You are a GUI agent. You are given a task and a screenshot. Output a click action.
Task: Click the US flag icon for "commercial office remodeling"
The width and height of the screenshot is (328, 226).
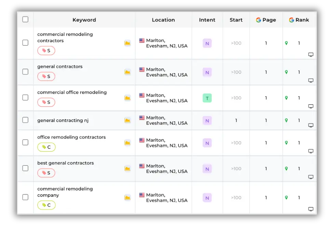142,95
